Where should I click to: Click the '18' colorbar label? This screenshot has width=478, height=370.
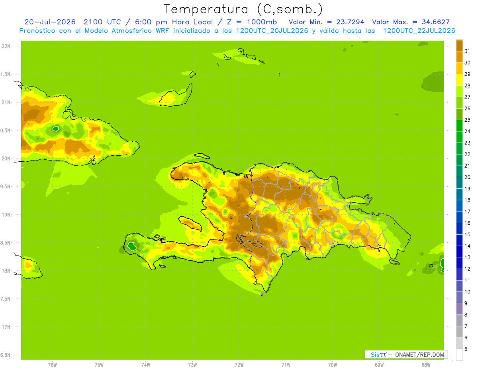tap(467, 200)
